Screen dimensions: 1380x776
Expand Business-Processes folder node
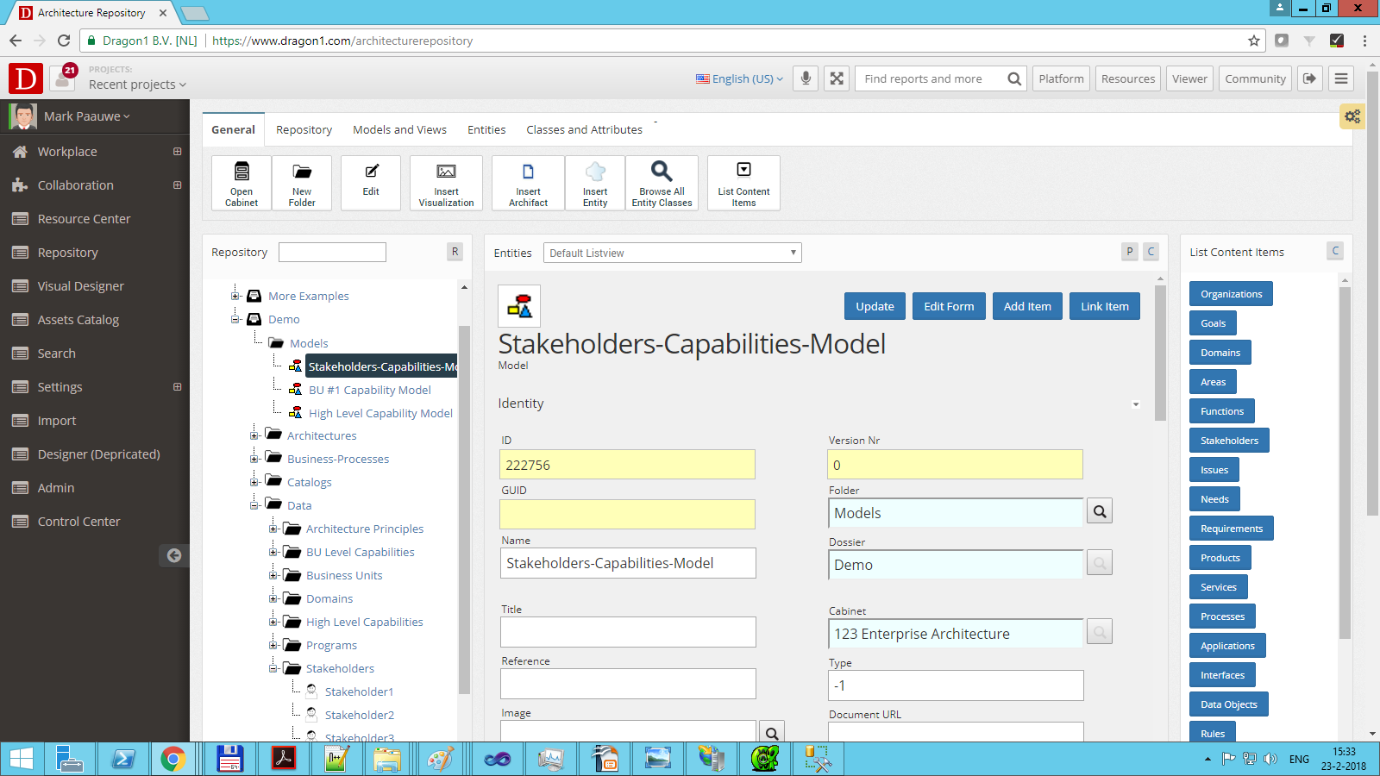pos(254,459)
